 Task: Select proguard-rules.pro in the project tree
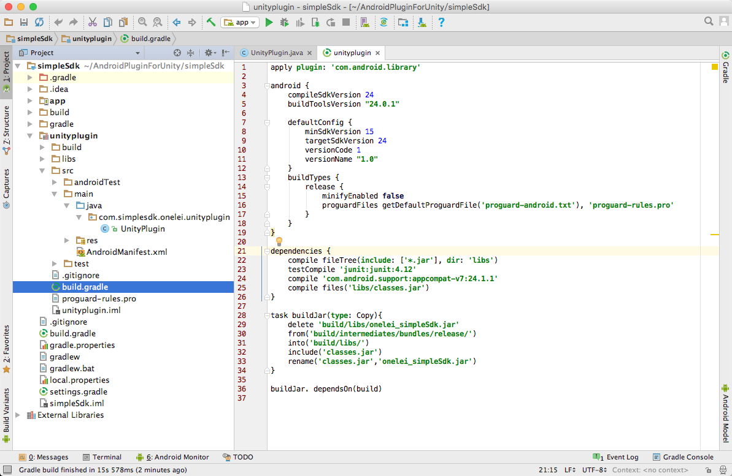click(99, 299)
